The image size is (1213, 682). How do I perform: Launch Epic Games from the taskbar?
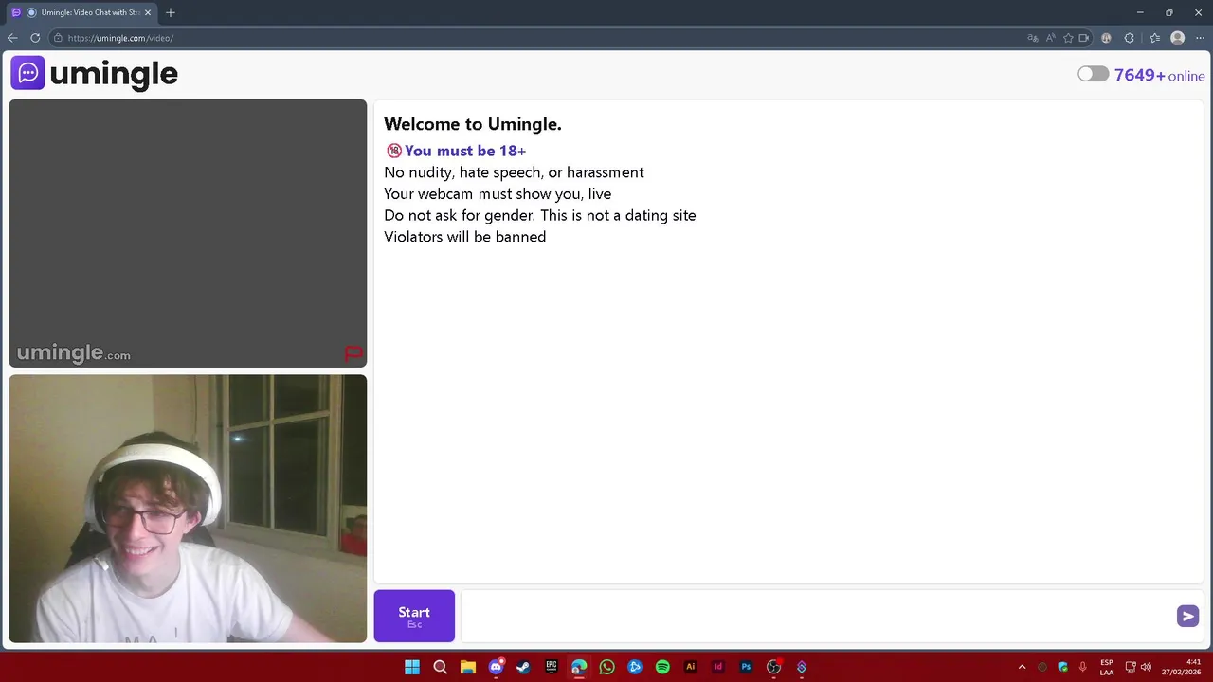tap(552, 667)
